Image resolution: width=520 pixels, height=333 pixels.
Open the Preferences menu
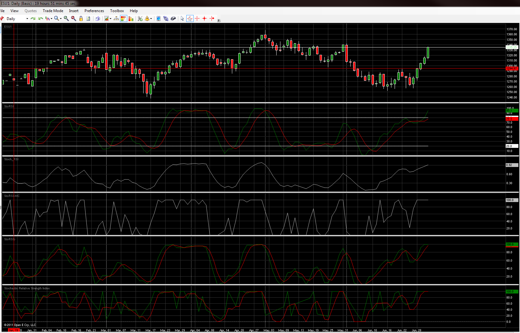pyautogui.click(x=94, y=11)
